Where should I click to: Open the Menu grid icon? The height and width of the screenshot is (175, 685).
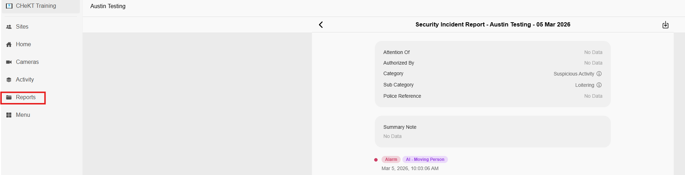coord(9,115)
